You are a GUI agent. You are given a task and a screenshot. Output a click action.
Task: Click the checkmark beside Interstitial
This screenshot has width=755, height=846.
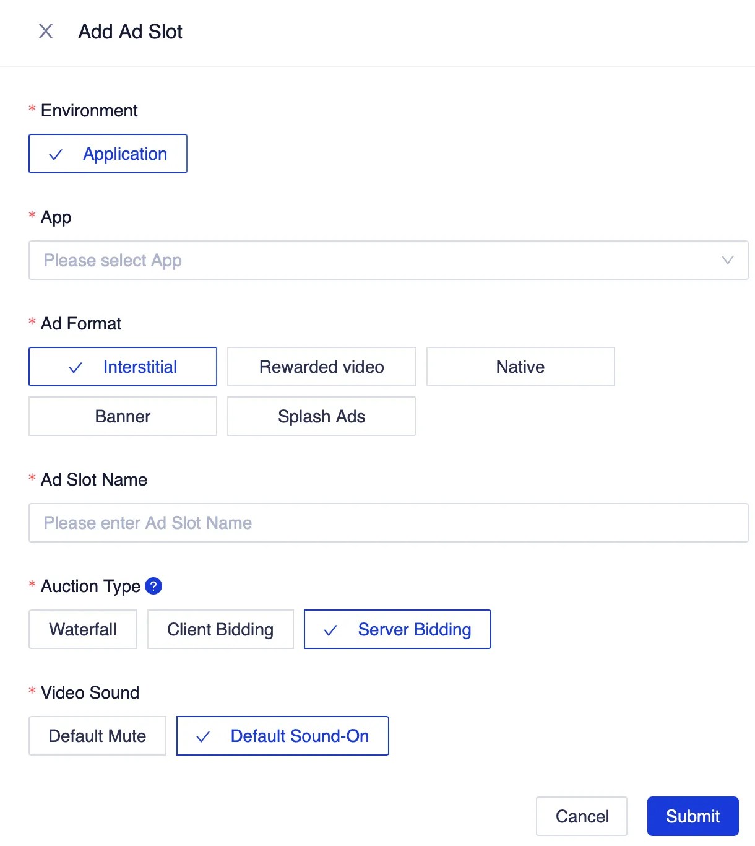pos(75,367)
